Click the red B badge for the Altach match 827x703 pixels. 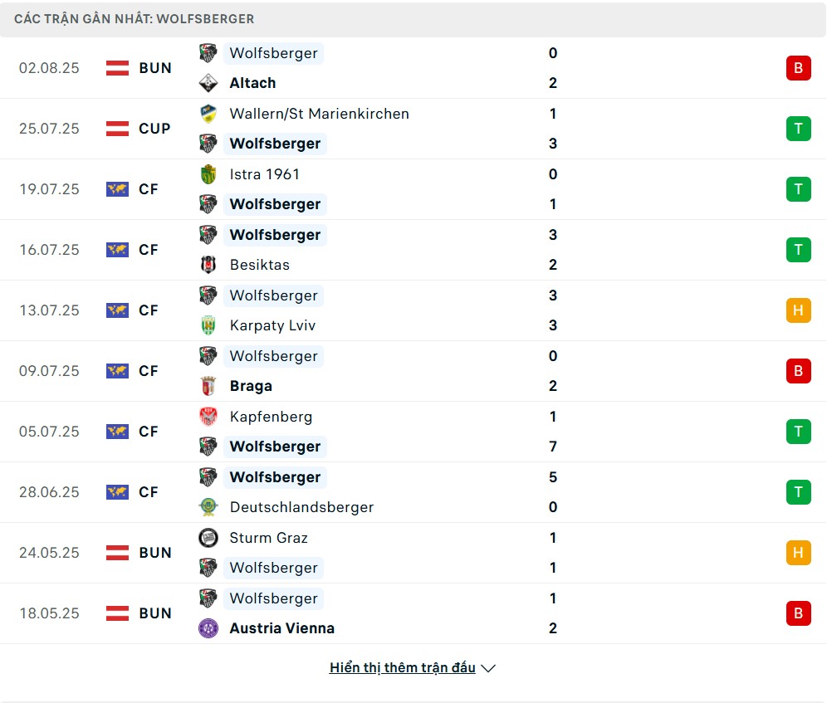pyautogui.click(x=798, y=68)
